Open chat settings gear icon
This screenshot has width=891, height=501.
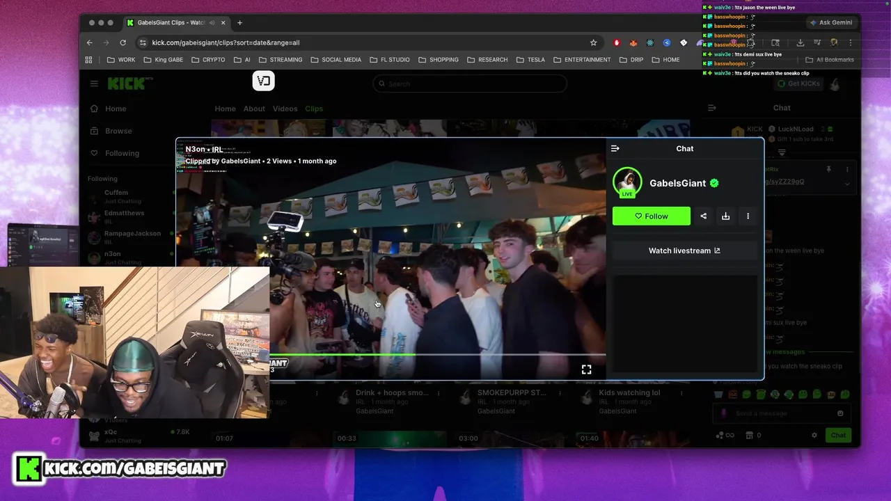(814, 436)
